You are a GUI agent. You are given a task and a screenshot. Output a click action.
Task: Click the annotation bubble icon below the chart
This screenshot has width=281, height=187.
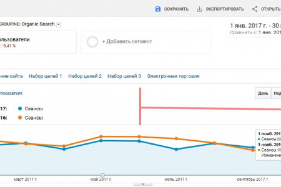(102, 175)
